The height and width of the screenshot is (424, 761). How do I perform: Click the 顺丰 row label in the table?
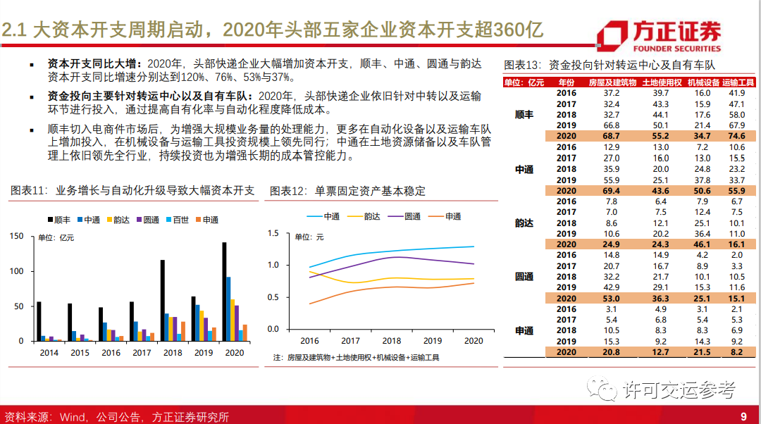[524, 115]
